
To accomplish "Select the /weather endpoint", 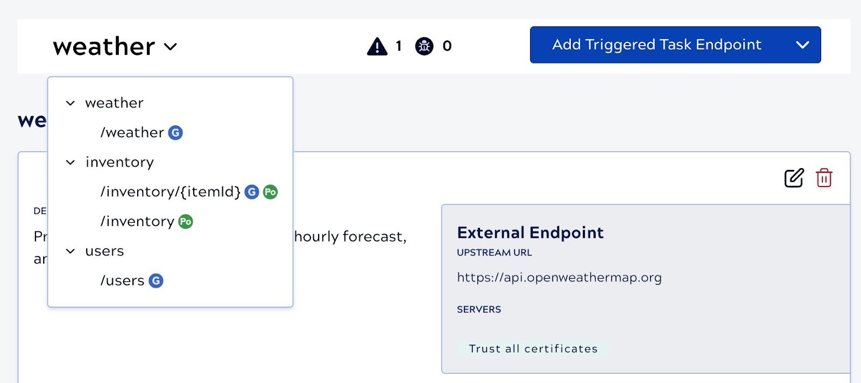I will click(132, 133).
